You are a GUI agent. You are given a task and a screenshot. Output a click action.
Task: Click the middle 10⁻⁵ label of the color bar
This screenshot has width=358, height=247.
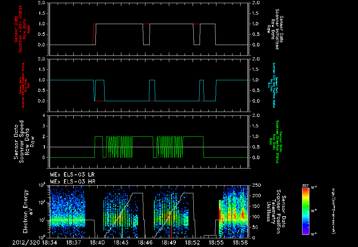(x=314, y=211)
